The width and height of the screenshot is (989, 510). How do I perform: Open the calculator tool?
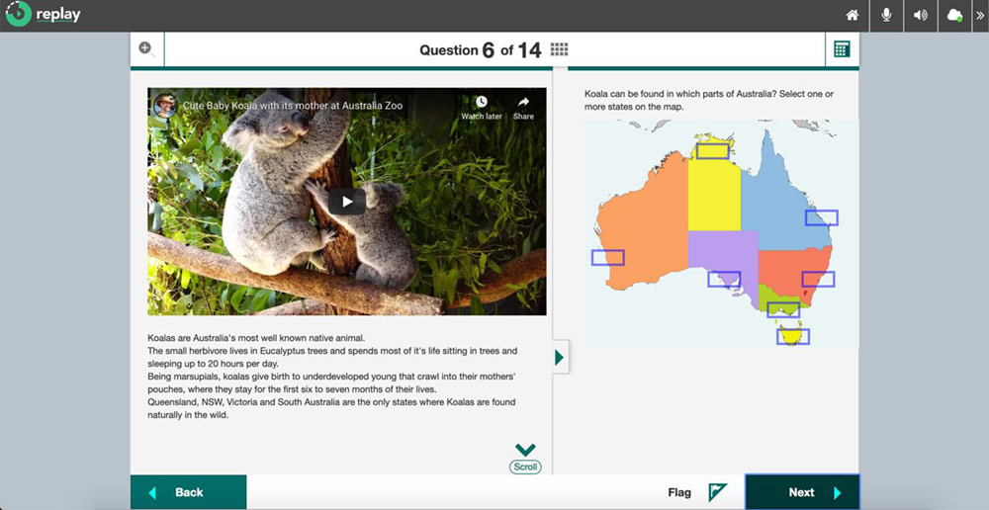coord(842,49)
